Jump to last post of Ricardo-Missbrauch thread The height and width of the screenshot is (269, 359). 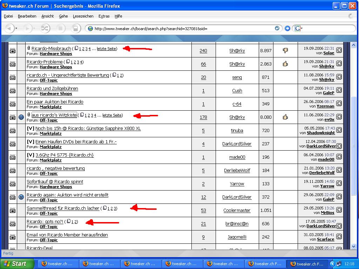(x=339, y=50)
